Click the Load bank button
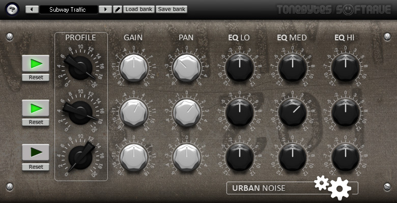Screen dimensions: 397x203 click(139, 9)
